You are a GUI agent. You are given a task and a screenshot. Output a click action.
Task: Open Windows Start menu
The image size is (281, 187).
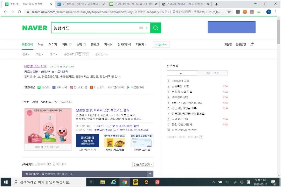coord(6,182)
